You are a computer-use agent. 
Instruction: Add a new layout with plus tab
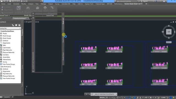pyautogui.click(x=12, y=97)
